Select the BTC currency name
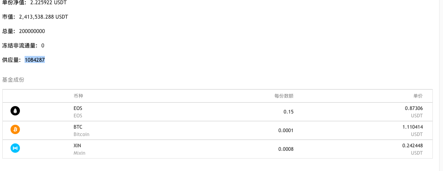This screenshot has height=171, width=443. tap(78, 127)
